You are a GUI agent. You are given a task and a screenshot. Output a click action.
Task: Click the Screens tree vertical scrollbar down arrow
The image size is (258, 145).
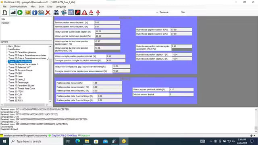pos(50,101)
